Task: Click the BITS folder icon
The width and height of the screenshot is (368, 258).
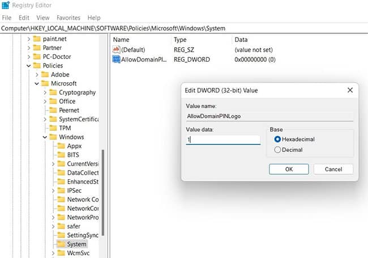Action: pyautogui.click(x=61, y=155)
